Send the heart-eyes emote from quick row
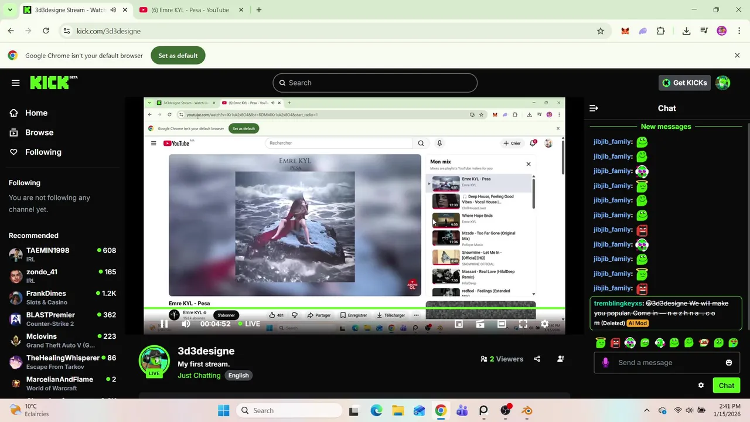 [733, 343]
